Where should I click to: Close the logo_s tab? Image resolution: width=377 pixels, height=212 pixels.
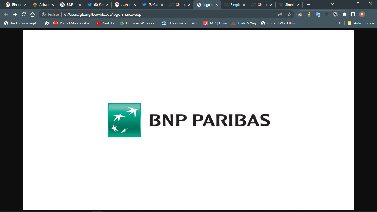(x=217, y=5)
